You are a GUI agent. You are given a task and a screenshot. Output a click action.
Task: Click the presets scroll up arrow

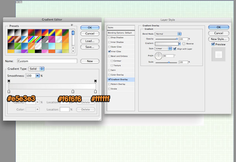(x=73, y=48)
